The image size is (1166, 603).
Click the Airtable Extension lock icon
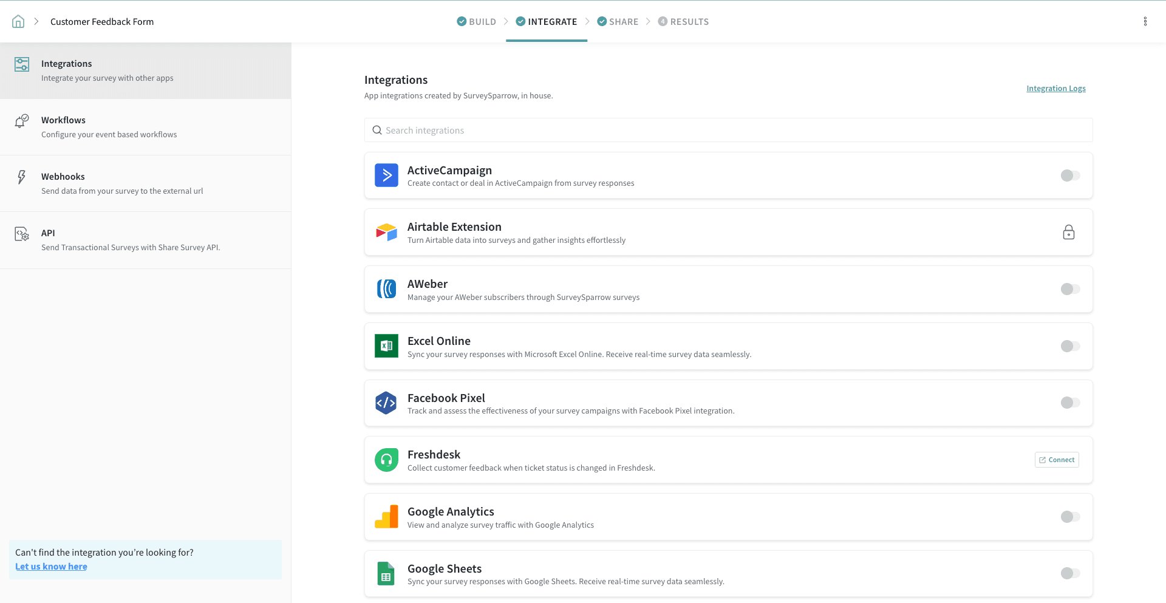(x=1068, y=233)
